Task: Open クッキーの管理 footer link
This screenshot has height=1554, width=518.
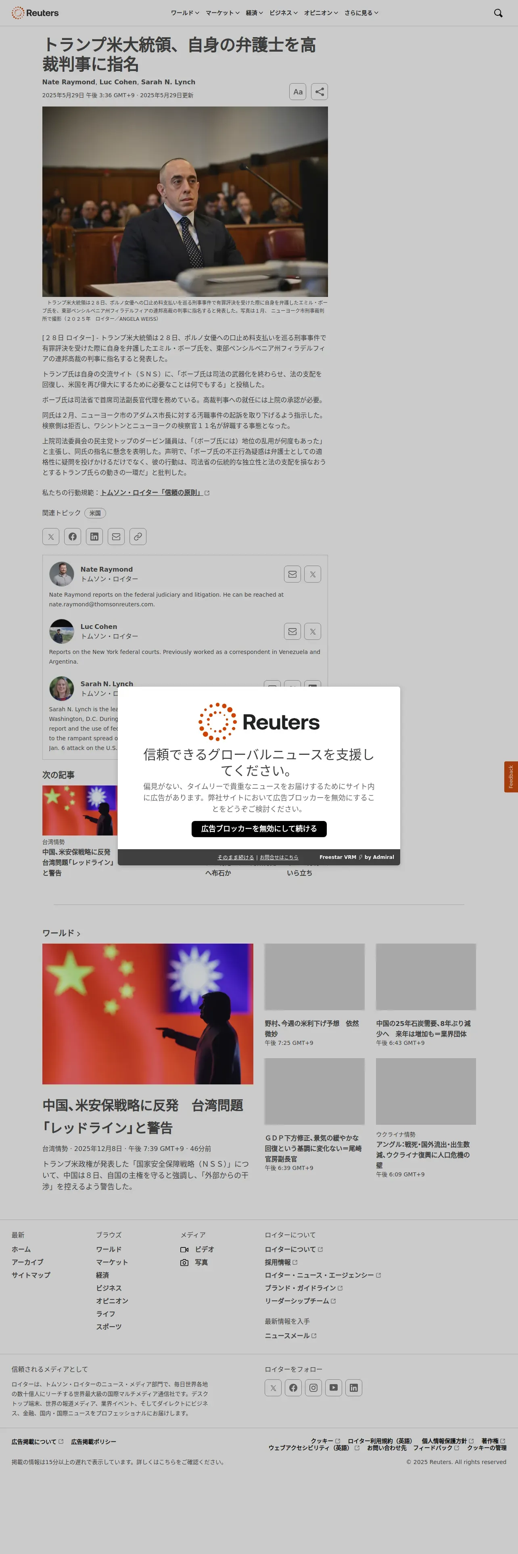Action: pyautogui.click(x=487, y=1447)
